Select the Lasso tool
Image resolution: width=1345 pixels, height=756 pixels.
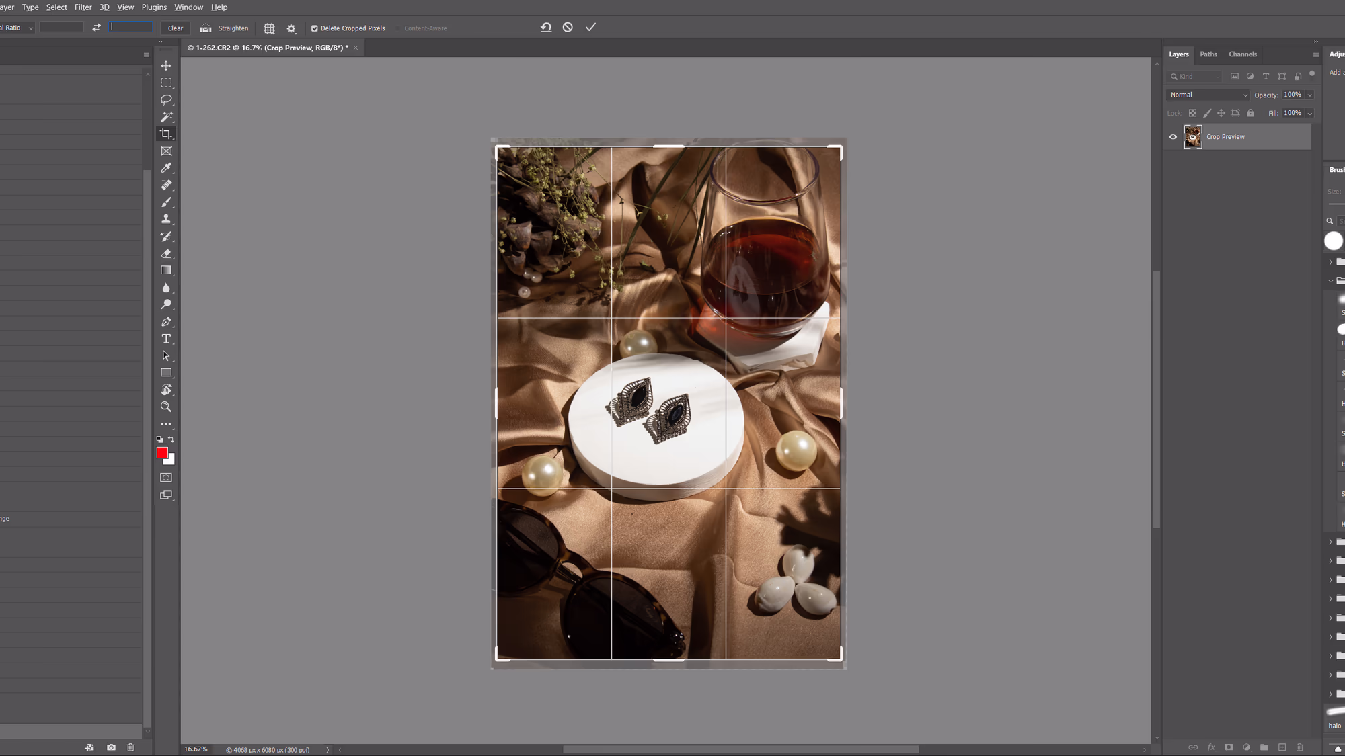[166, 99]
